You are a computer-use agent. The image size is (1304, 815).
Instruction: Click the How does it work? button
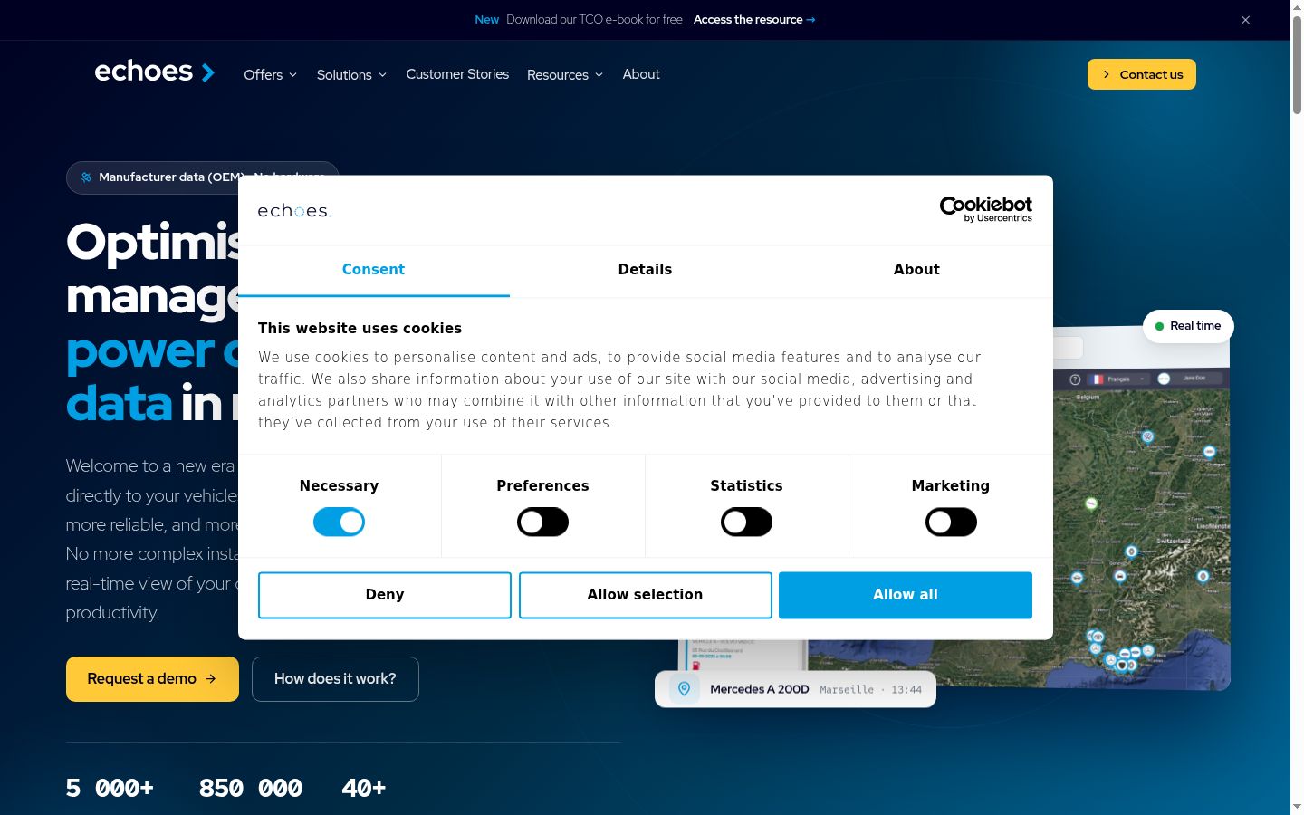tap(335, 679)
